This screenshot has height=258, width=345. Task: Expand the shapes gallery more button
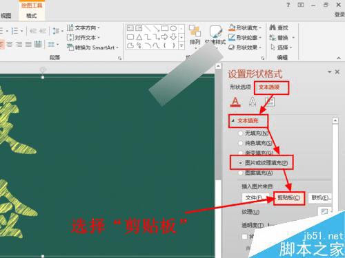click(181, 45)
